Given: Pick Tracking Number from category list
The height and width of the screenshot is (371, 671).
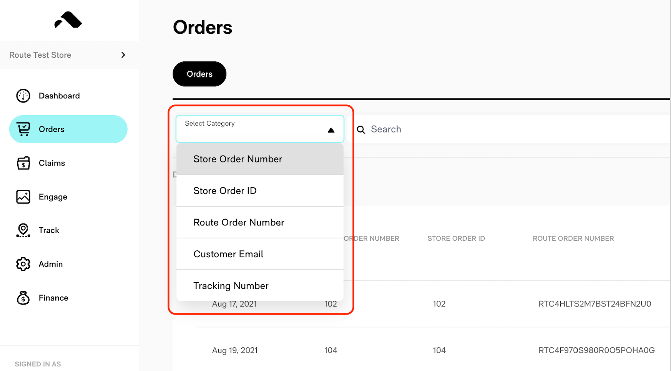Looking at the screenshot, I should click(x=260, y=286).
